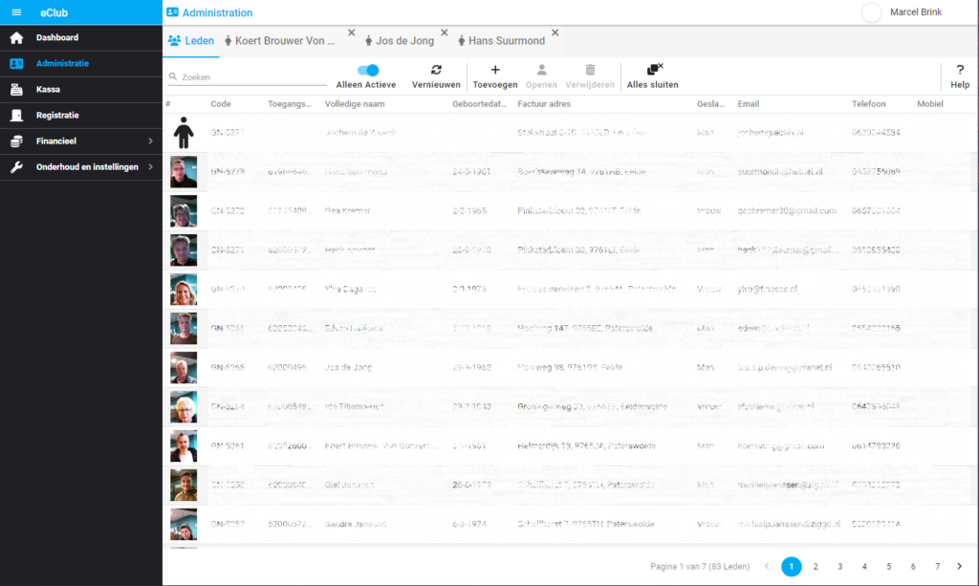This screenshot has height=586, width=979.
Task: Go to page 3 of members
Action: coord(839,567)
